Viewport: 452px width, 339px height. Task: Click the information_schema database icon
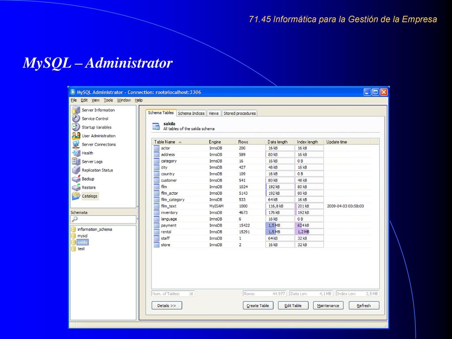pos(74,229)
